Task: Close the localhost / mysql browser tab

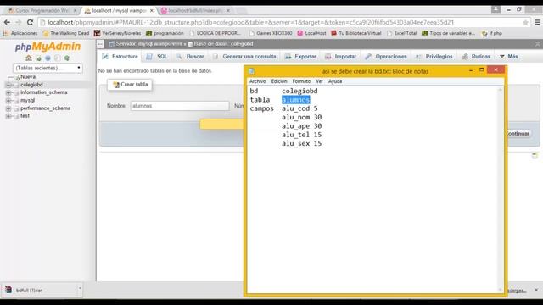Action: pos(151,11)
